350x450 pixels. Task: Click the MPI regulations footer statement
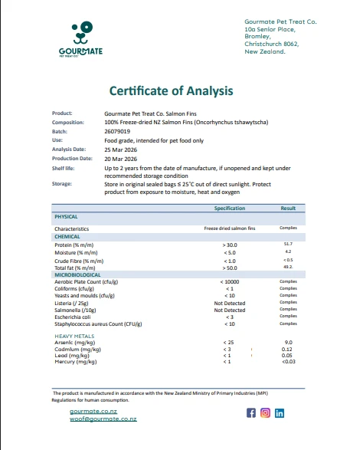click(160, 396)
